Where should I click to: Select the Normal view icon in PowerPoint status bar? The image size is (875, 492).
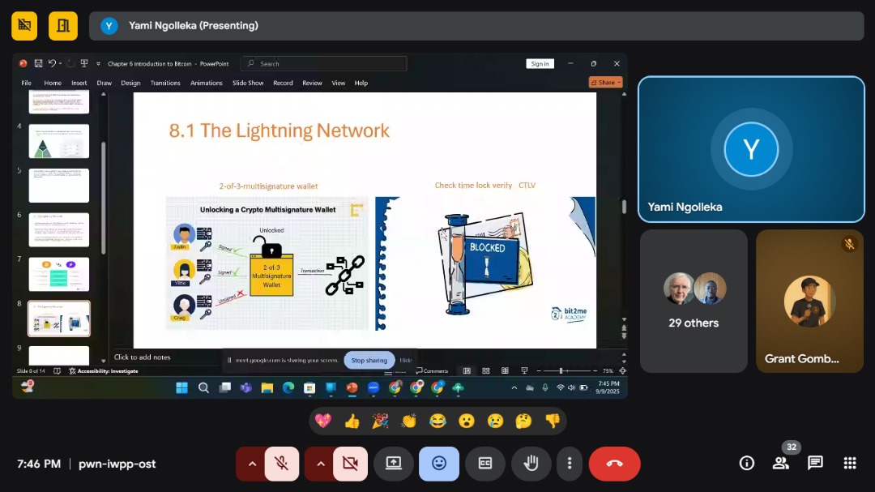(x=467, y=370)
